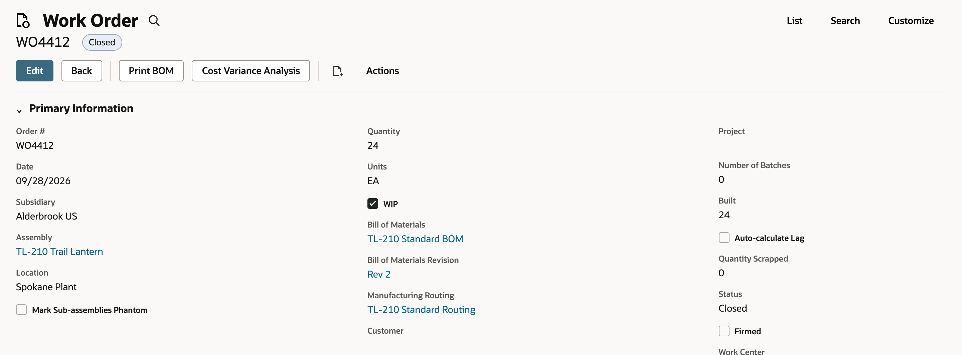The width and height of the screenshot is (962, 355).
Task: Collapse the Primary Information section
Action: 19,111
